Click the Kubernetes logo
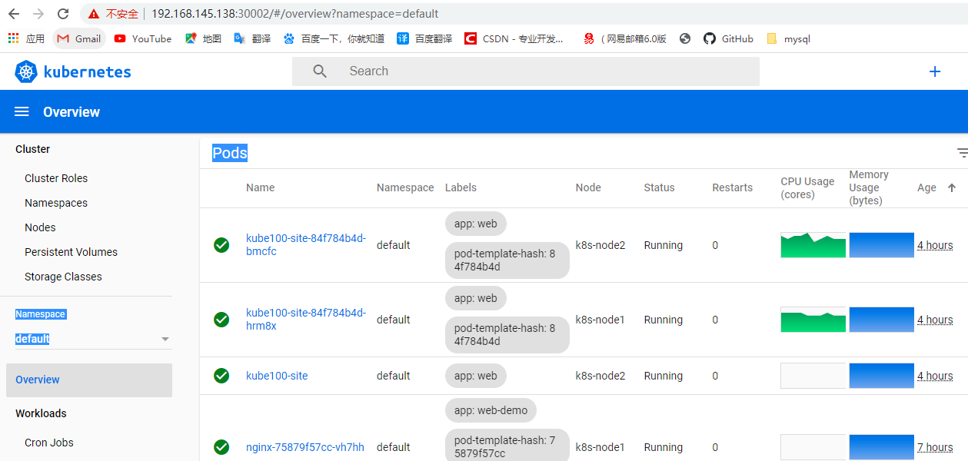The width and height of the screenshot is (968, 461). pos(26,71)
